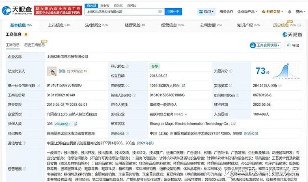Open the 商务合作 link

coord(226,12)
